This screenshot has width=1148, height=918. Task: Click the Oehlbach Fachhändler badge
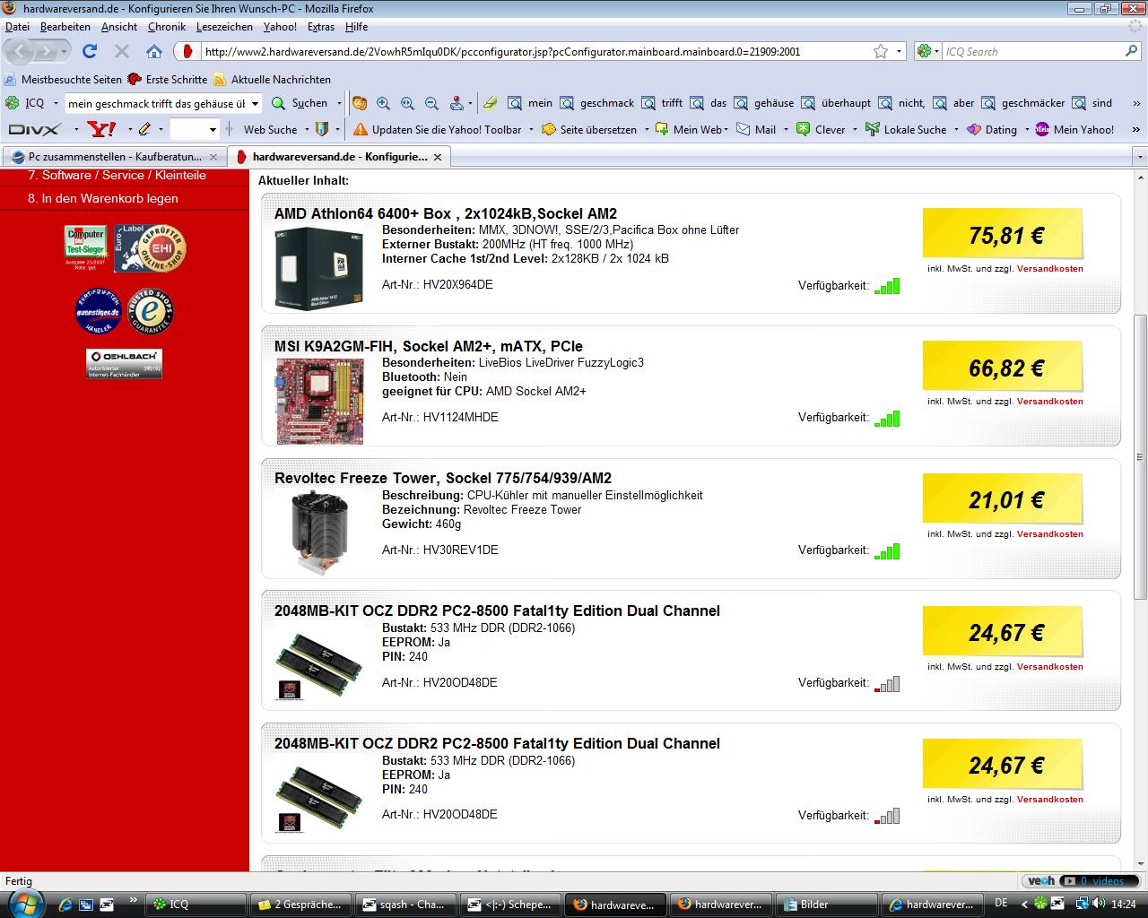(x=124, y=364)
